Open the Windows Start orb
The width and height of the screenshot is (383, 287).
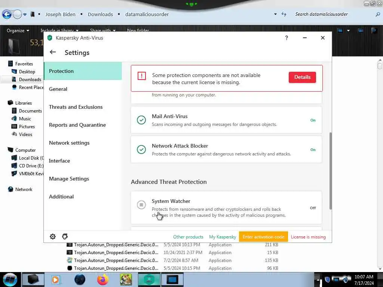pos(10,280)
